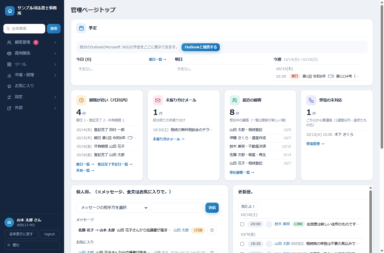Click the message text input beside 送信
Screen dimensions: 384x253
coord(177,208)
